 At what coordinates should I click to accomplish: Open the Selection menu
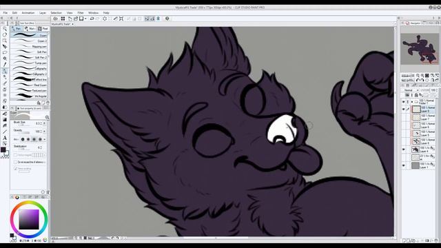click(x=56, y=13)
